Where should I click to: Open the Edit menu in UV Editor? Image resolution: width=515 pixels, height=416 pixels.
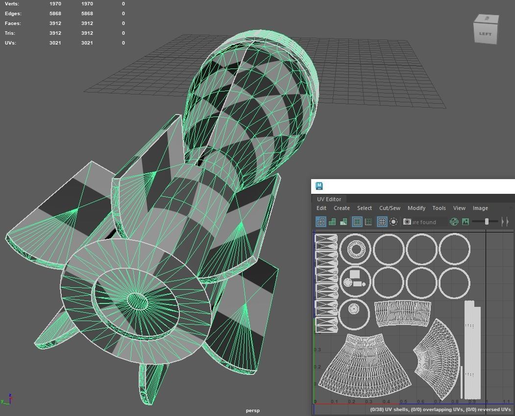click(x=321, y=208)
